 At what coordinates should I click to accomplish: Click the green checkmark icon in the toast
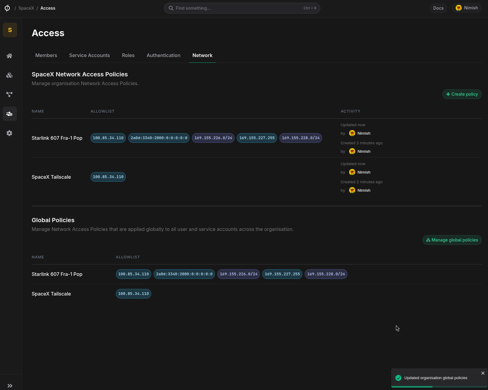click(x=398, y=378)
